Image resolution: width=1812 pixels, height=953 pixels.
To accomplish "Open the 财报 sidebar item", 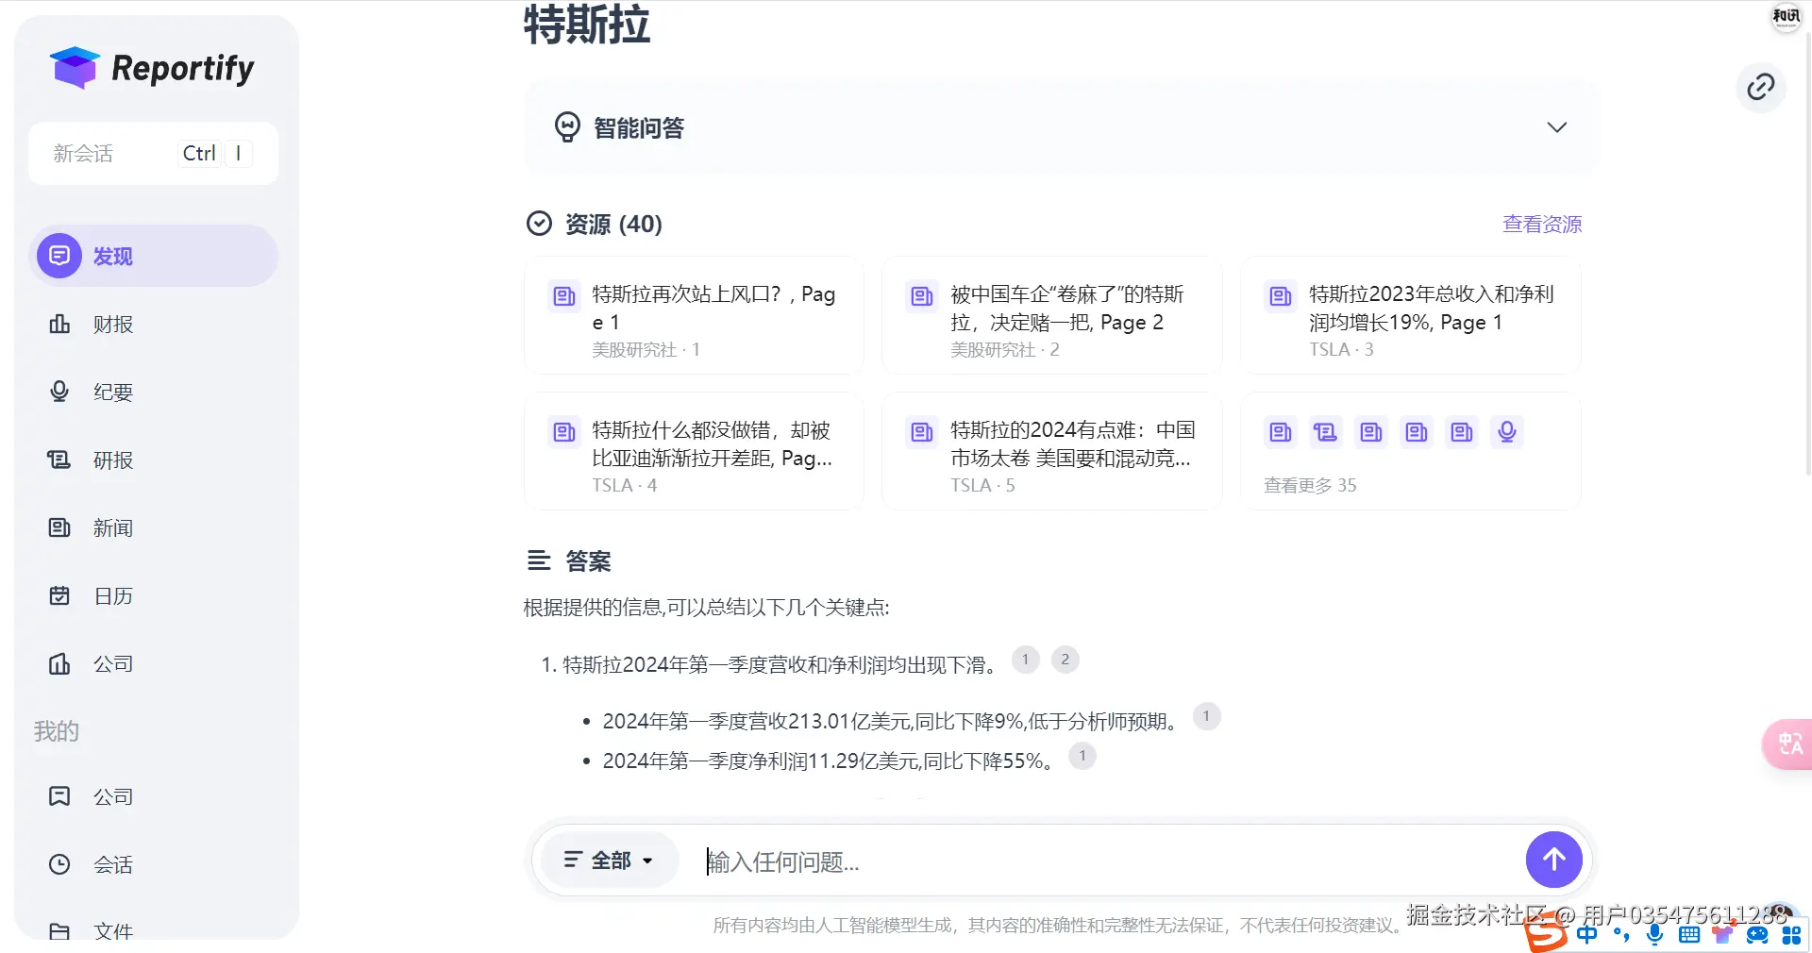I will coord(153,324).
